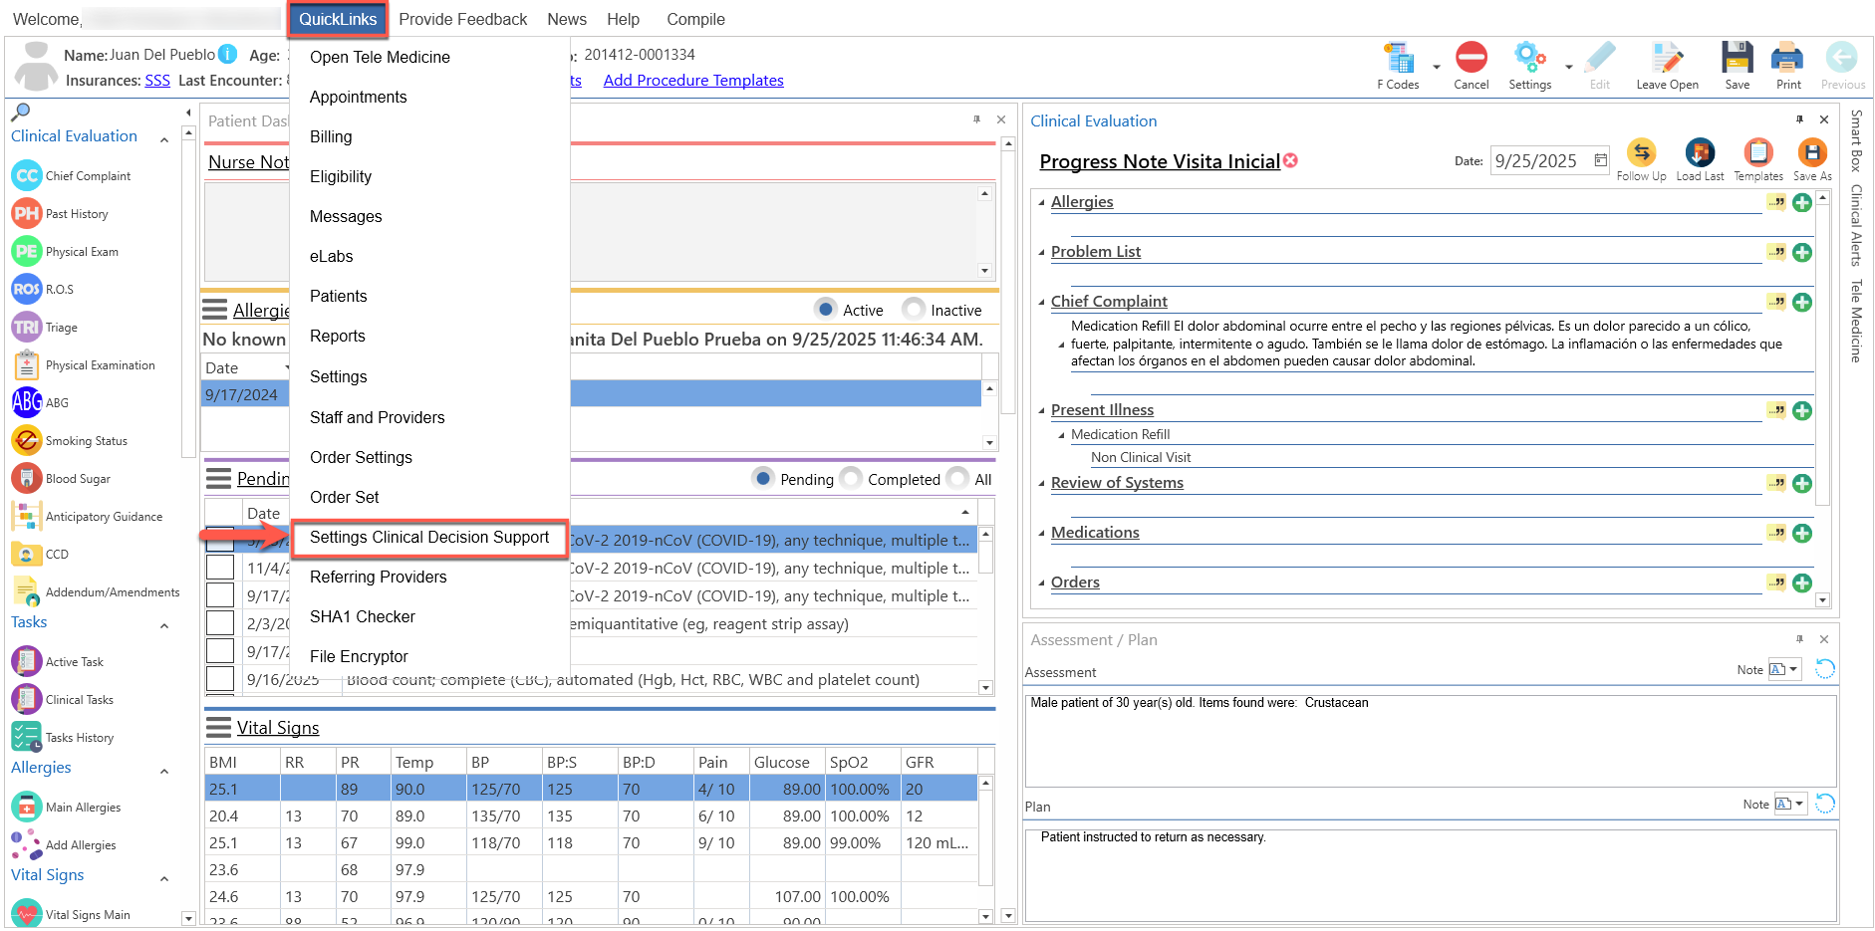Viewport: 1875px width, 931px height.
Task: Open Smoking Status sidebar icon
Action: pos(27,441)
